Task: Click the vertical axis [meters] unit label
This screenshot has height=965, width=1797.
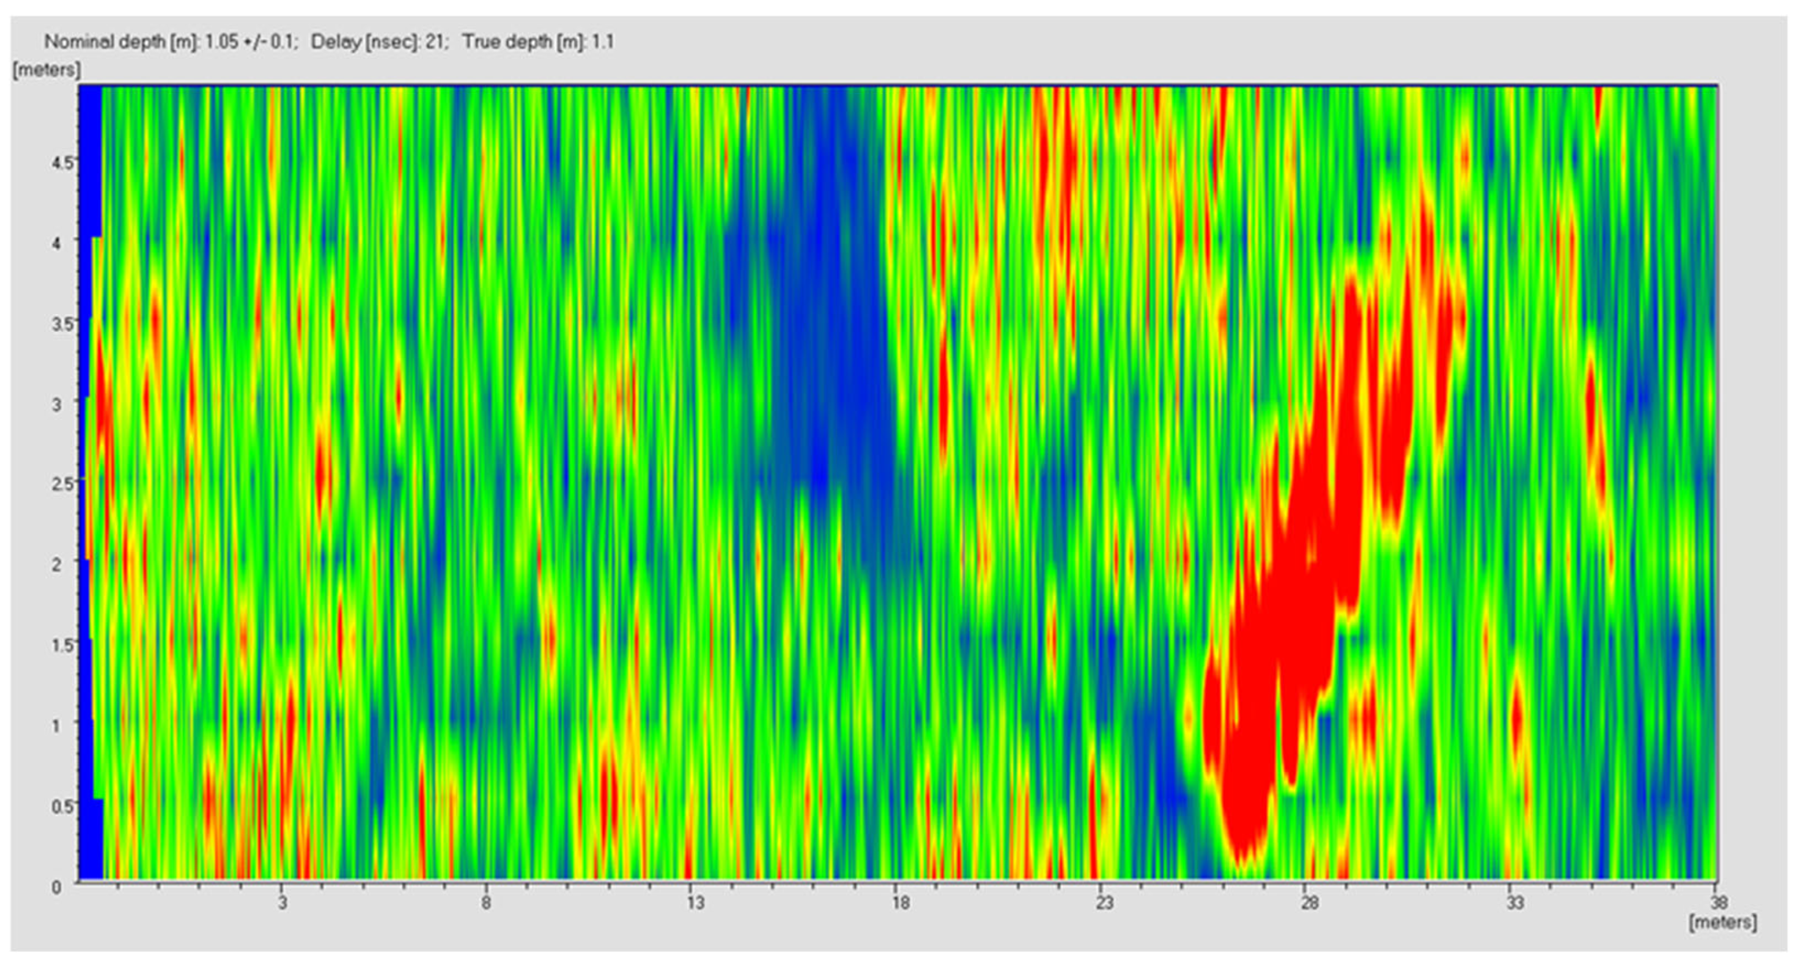Action: tap(46, 70)
